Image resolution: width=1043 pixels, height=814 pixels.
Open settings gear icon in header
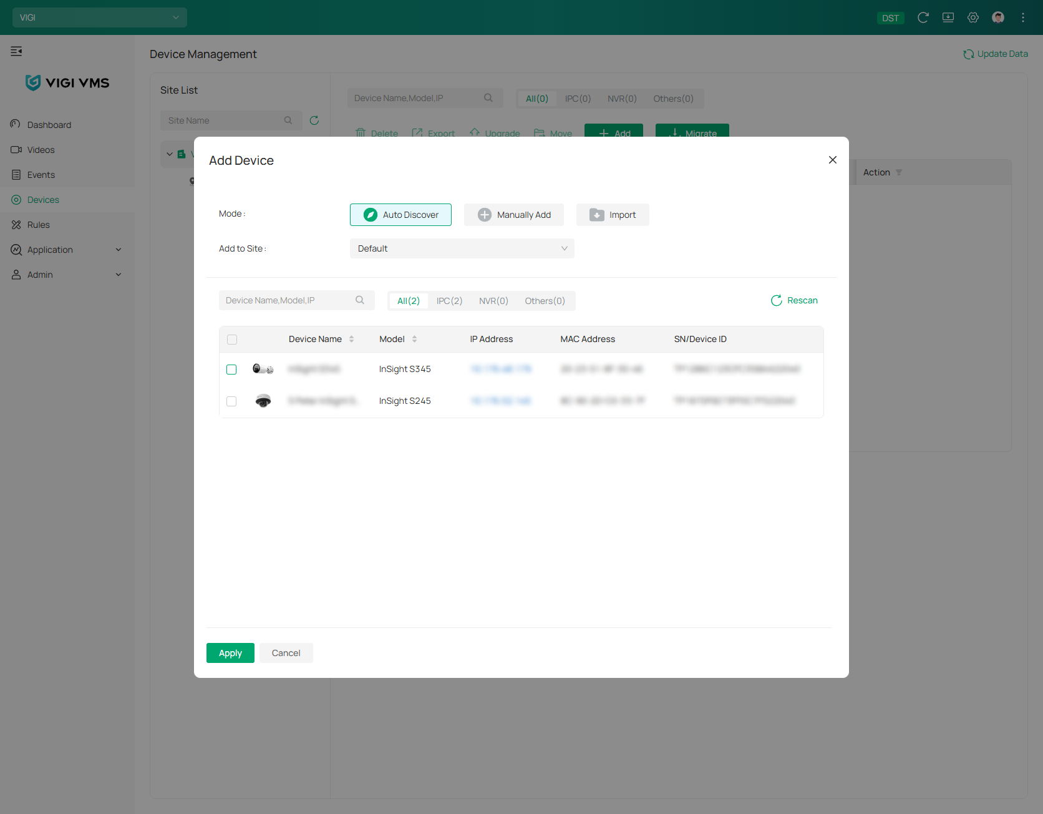973,17
